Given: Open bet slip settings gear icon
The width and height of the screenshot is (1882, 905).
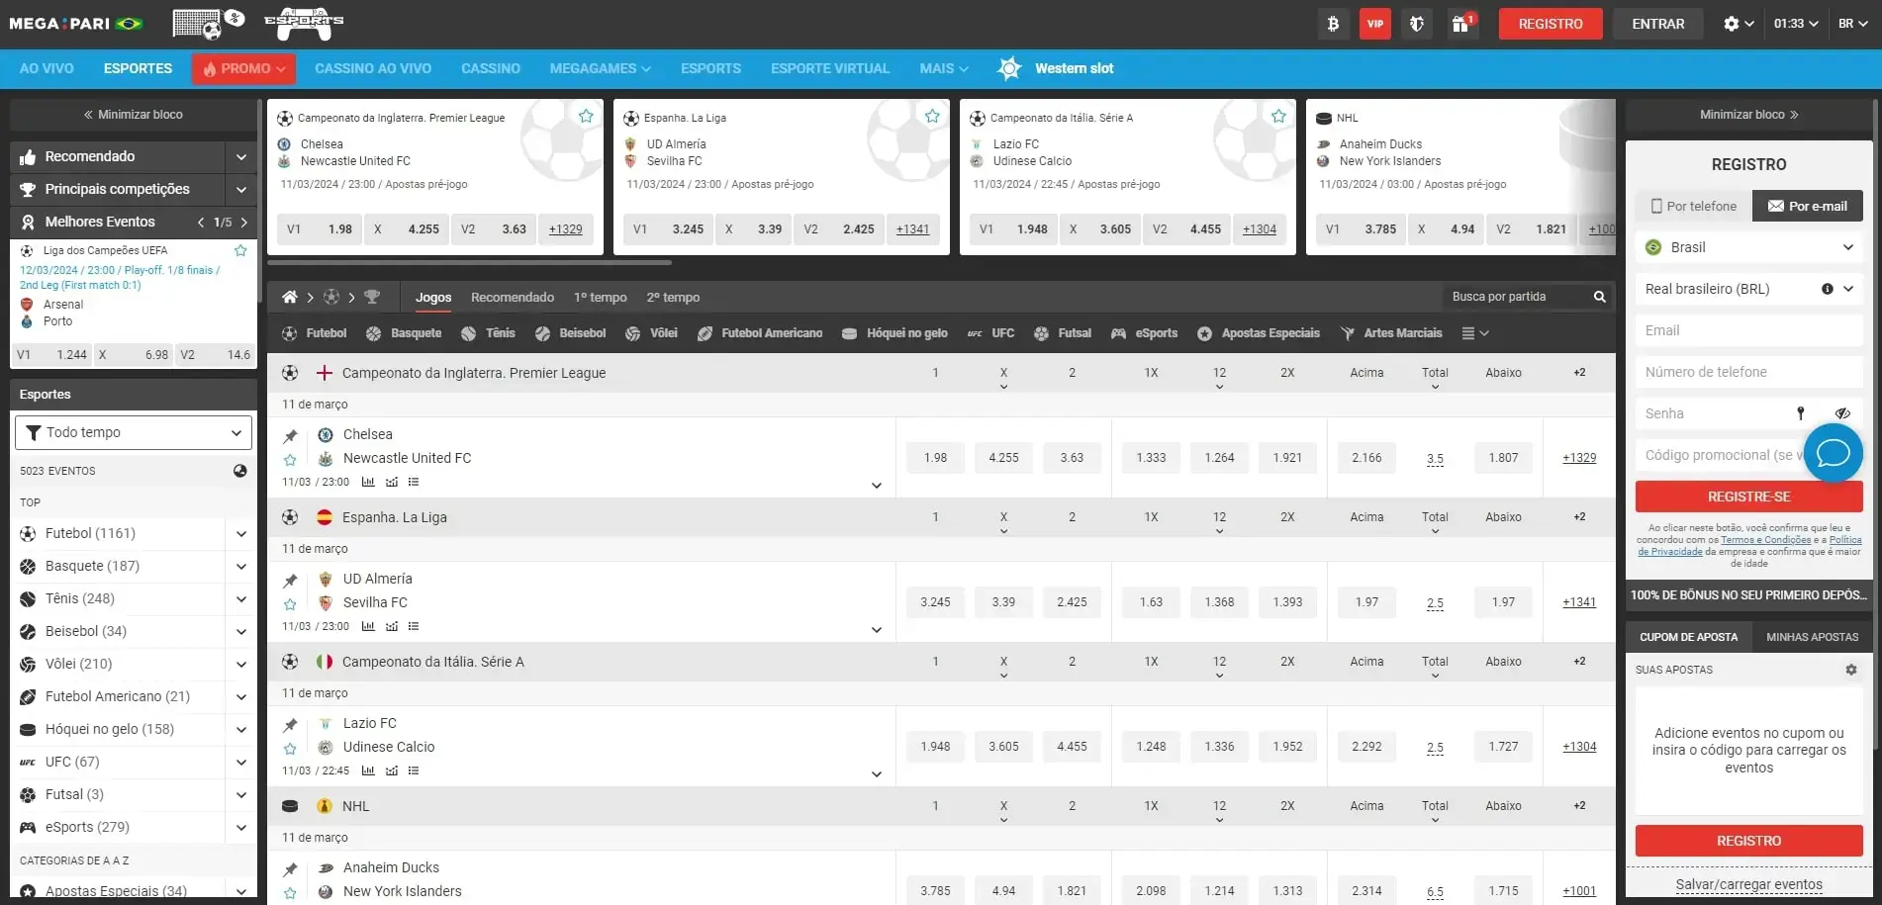Looking at the screenshot, I should click(1850, 670).
